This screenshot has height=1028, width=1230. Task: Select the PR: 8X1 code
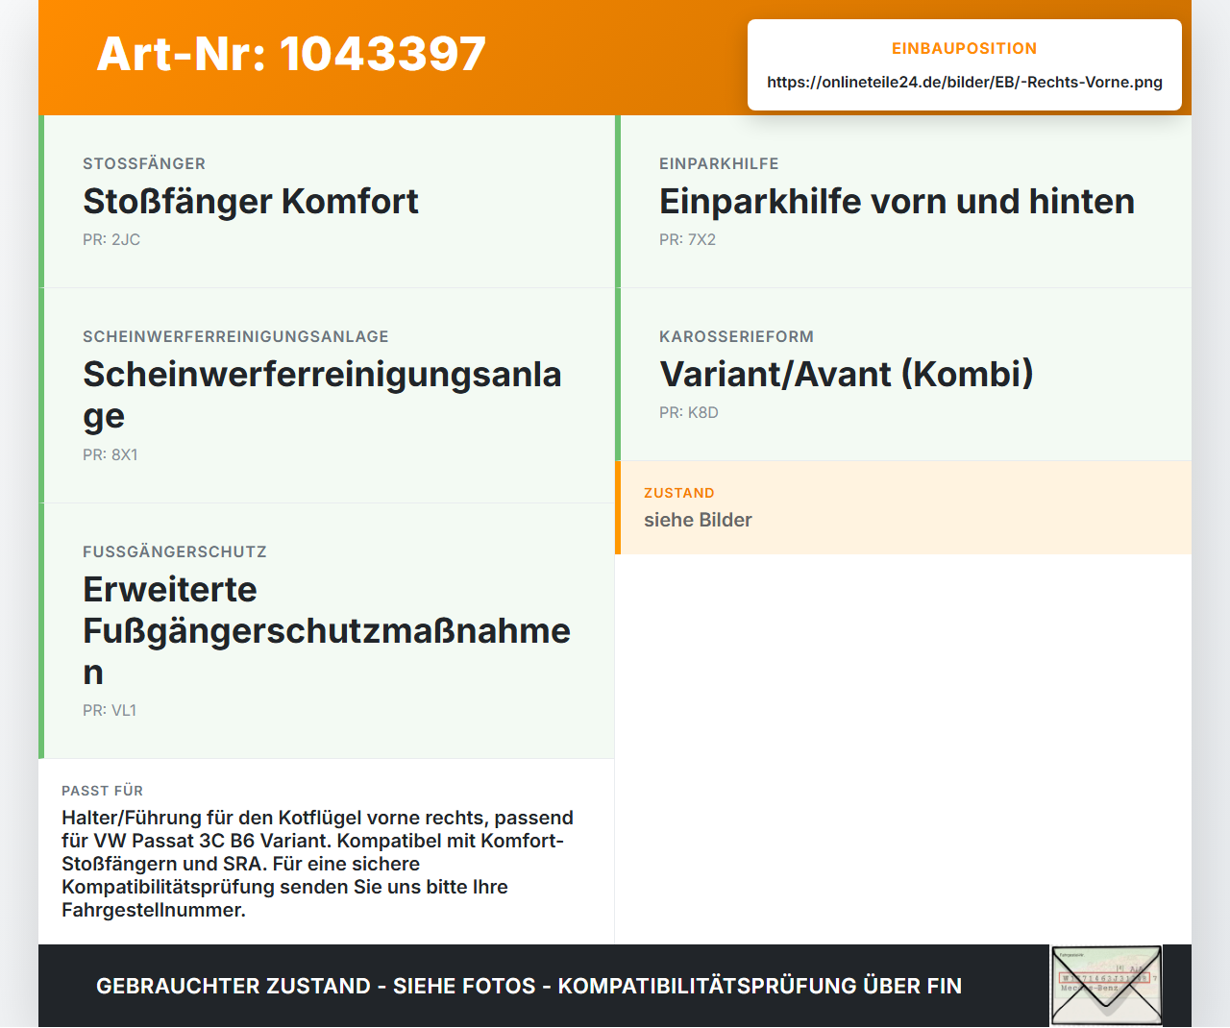pos(111,454)
